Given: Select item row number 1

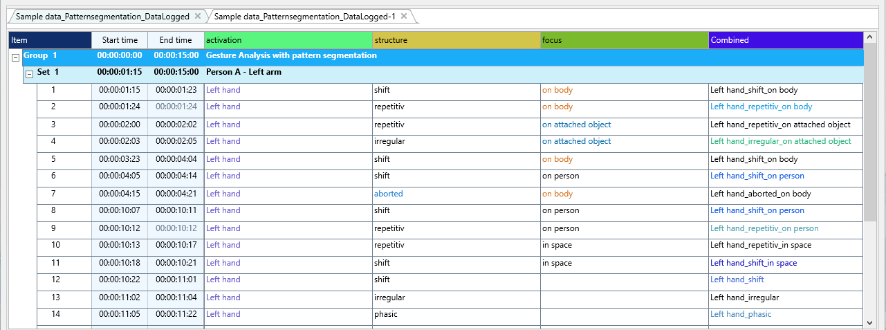Looking at the screenshot, I should click(x=53, y=90).
